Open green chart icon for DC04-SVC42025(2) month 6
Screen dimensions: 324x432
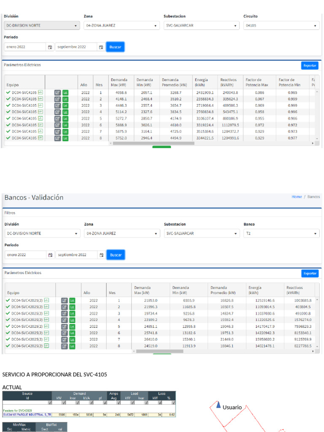(72, 333)
